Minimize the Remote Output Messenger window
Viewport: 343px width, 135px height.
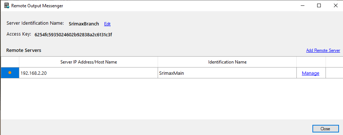(302, 6)
